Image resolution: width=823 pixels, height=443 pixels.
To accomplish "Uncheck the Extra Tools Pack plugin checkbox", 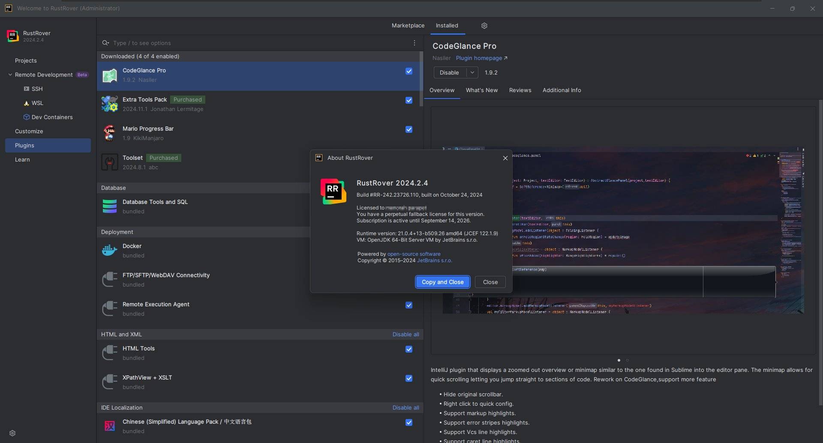I will pos(409,100).
